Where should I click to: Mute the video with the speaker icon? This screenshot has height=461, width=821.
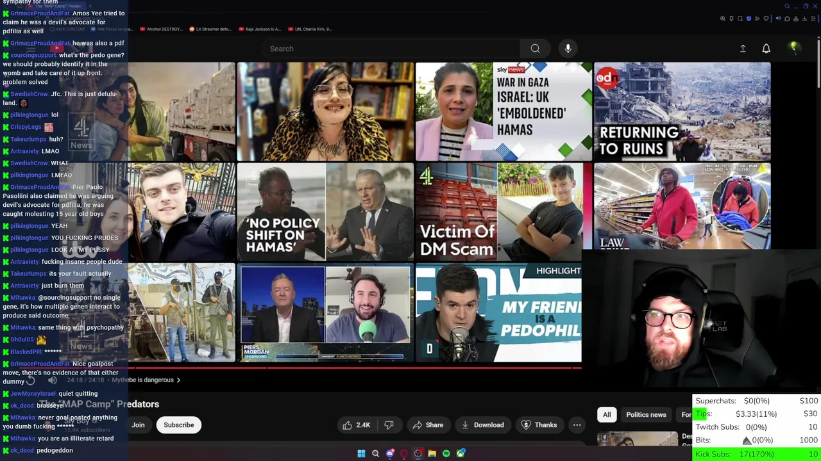click(x=53, y=380)
